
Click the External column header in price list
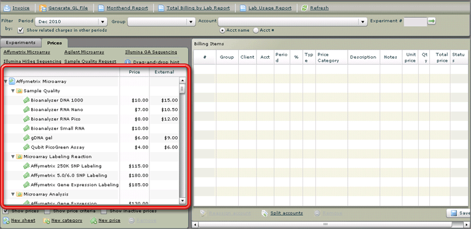(164, 72)
